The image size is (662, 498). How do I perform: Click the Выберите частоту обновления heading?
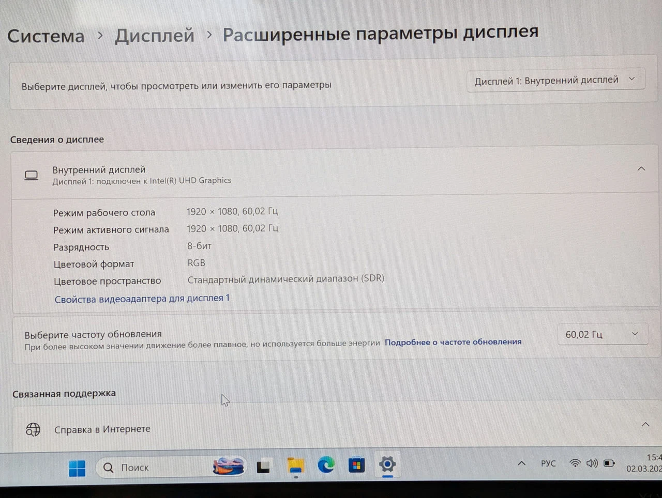pos(93,334)
